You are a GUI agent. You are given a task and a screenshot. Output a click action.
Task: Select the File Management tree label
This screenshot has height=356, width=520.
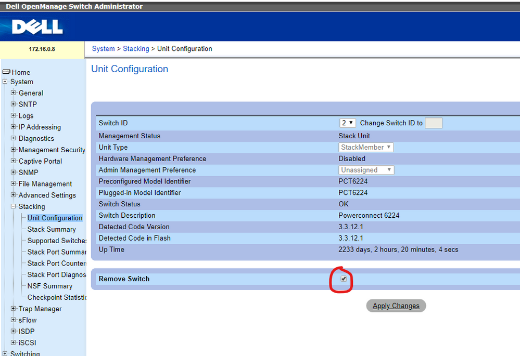pyautogui.click(x=45, y=184)
